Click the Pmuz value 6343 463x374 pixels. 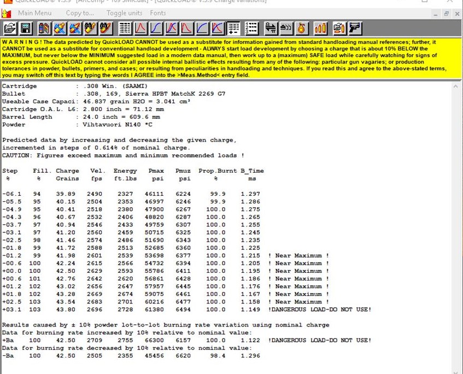183,240
